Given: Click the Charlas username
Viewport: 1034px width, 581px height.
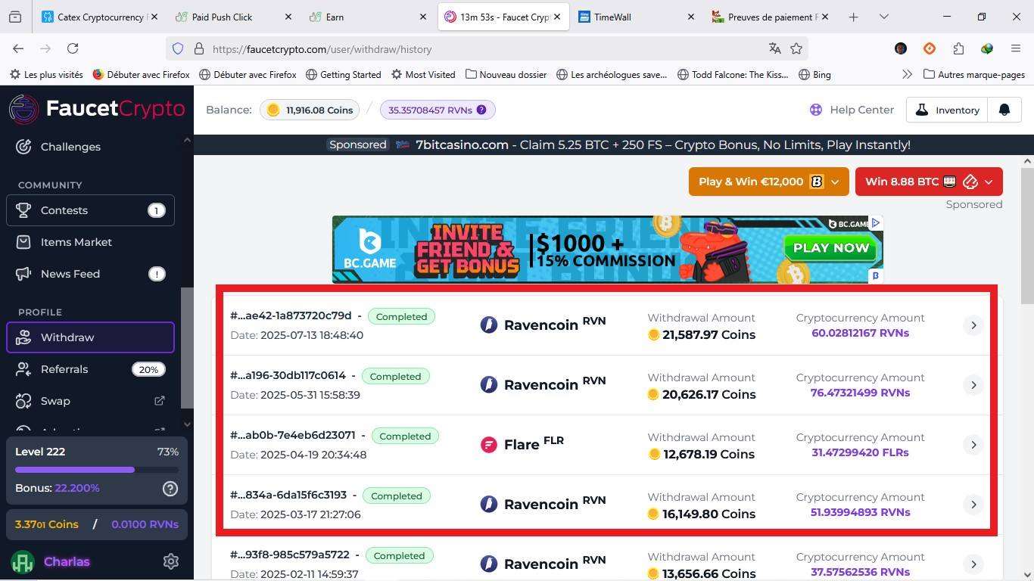Looking at the screenshot, I should coord(67,561).
